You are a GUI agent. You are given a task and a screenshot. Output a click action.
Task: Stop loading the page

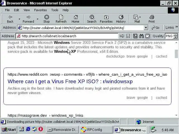pyautogui.click(x=46, y=19)
